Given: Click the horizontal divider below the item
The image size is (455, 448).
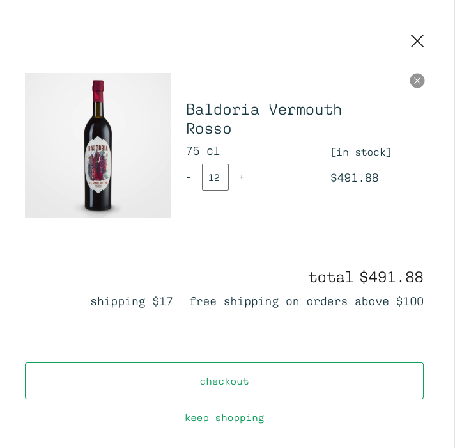Looking at the screenshot, I should click(x=224, y=244).
